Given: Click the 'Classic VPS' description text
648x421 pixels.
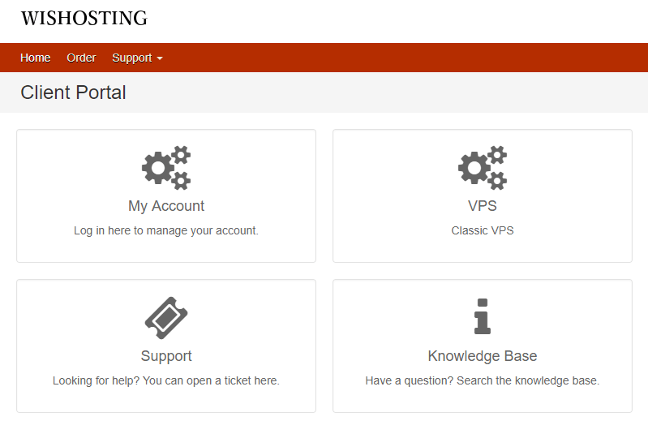Looking at the screenshot, I should click(483, 230).
